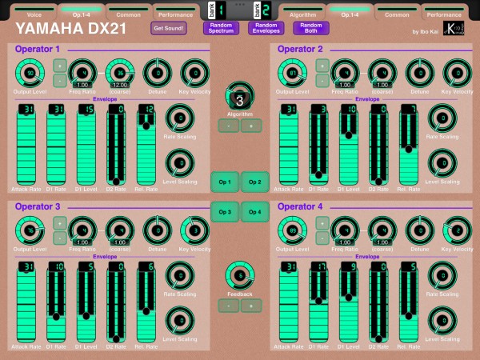Open bank 2 Performance tab

(444, 13)
